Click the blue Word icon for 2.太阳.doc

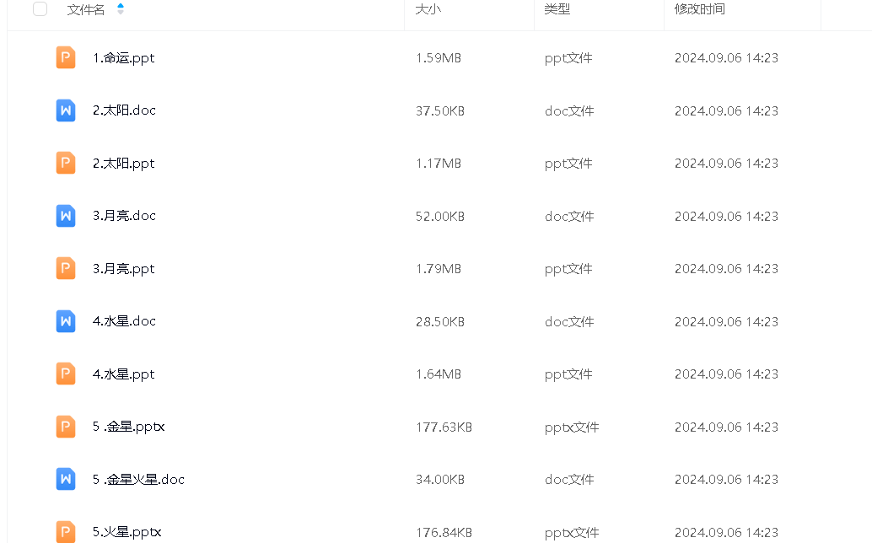pyautogui.click(x=66, y=110)
